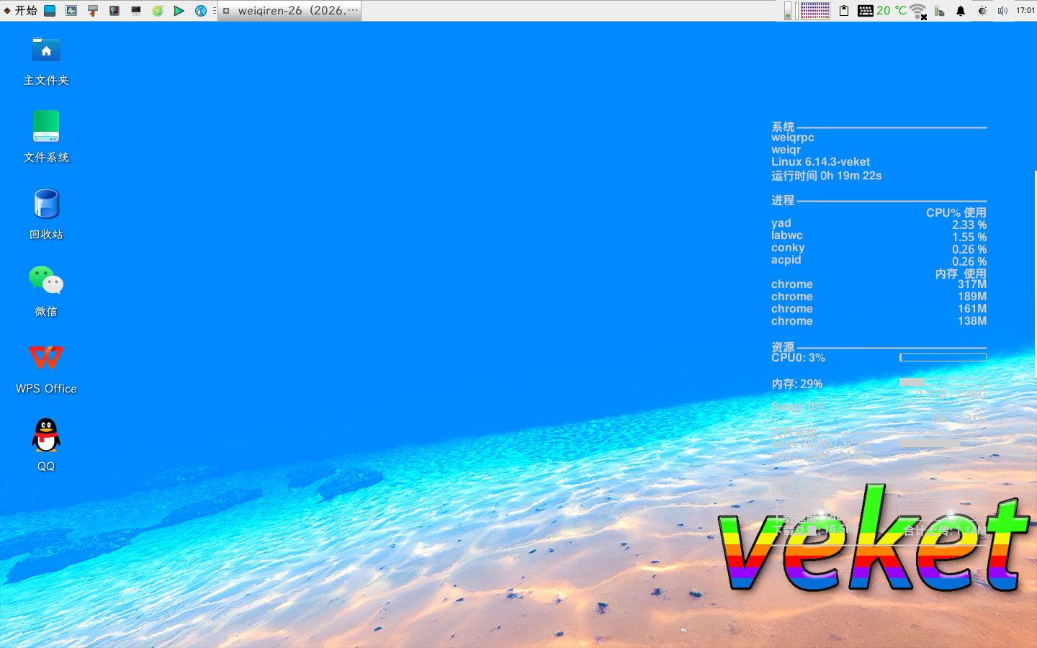The image size is (1037, 648).
Task: Open QQ messenger on the desktop
Action: click(45, 436)
